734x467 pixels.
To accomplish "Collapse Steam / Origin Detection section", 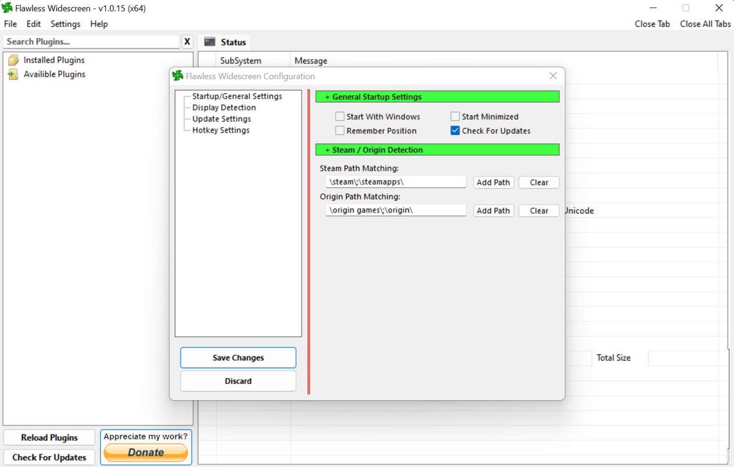I will tap(328, 150).
